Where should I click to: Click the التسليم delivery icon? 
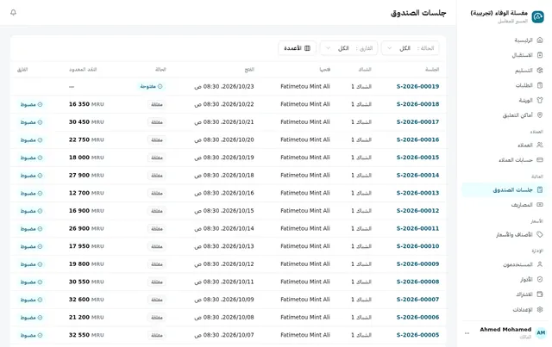tap(540, 71)
